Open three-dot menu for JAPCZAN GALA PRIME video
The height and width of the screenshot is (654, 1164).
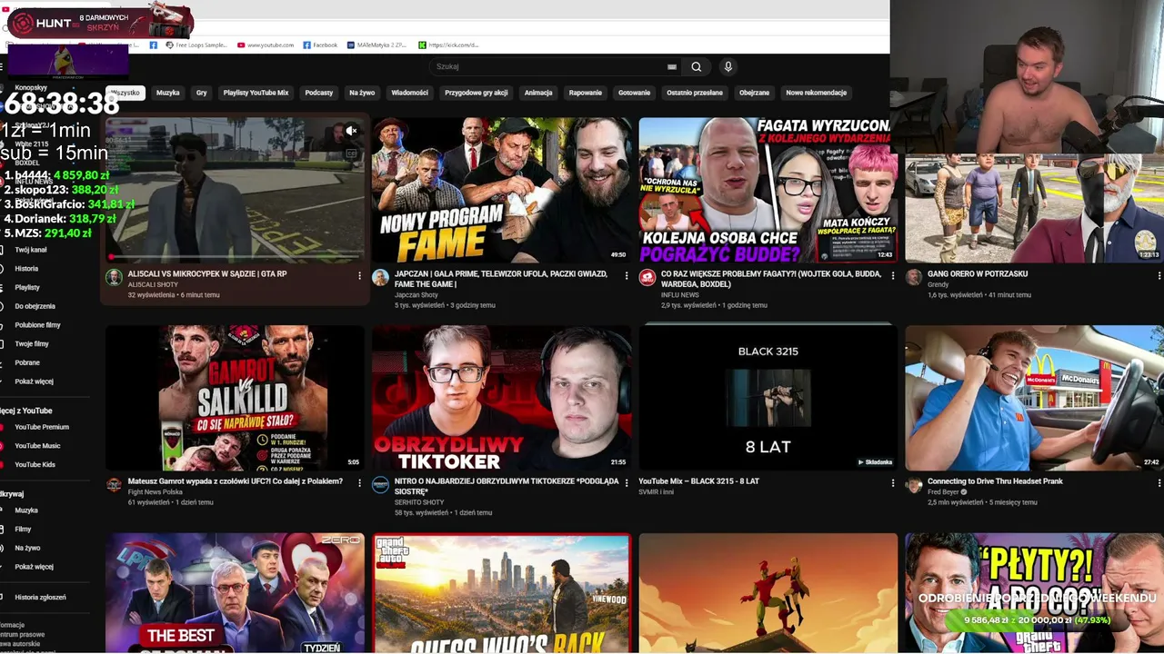click(x=626, y=275)
